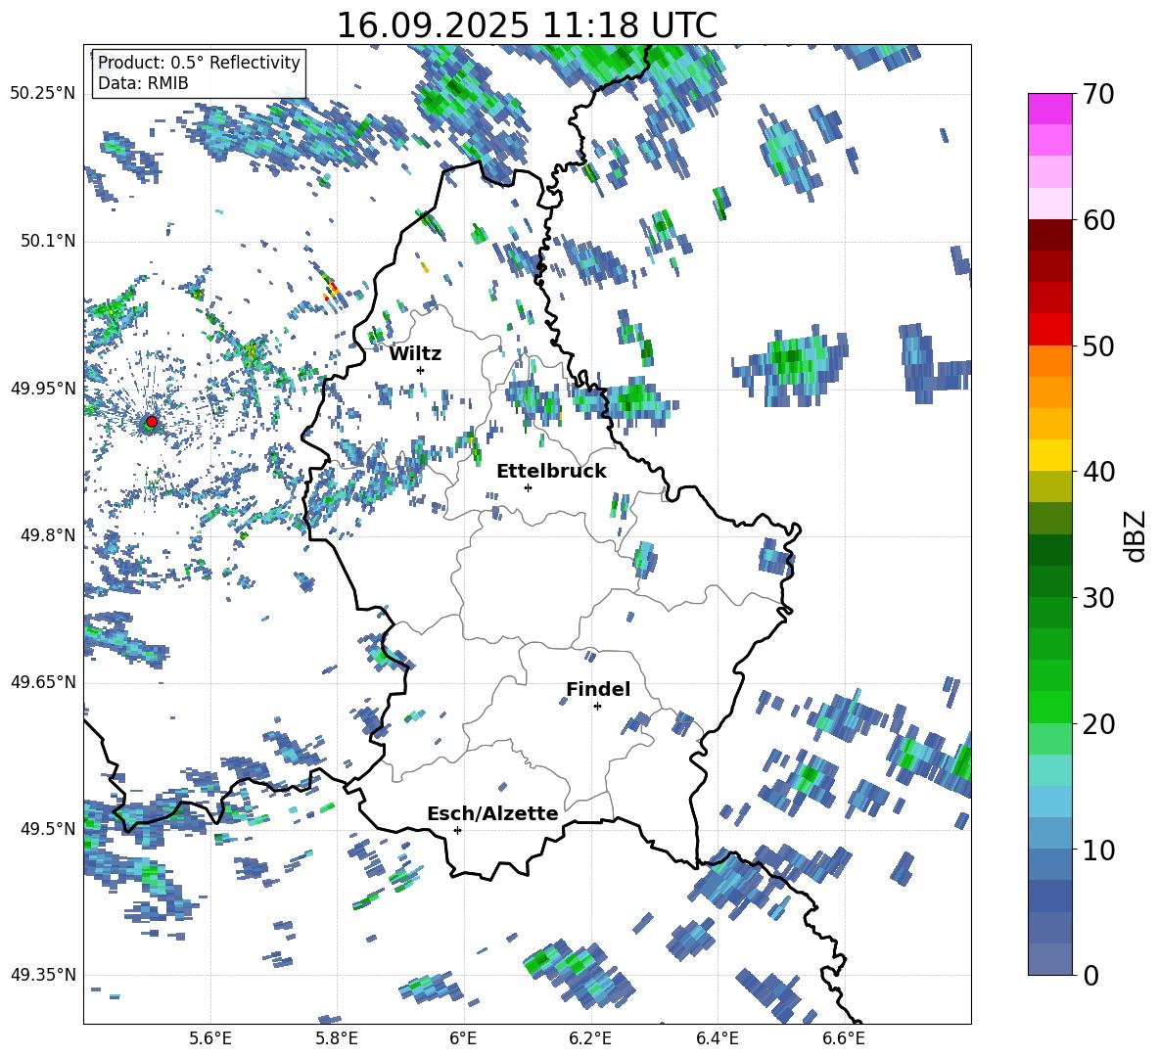Click the magenta top swatch of the colorbar
Viewport: 1159px width, 1058px height.
[1049, 109]
